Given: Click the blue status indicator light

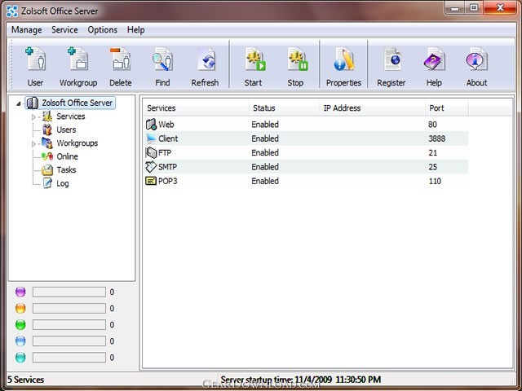Looking at the screenshot, I should pyautogui.click(x=20, y=341).
